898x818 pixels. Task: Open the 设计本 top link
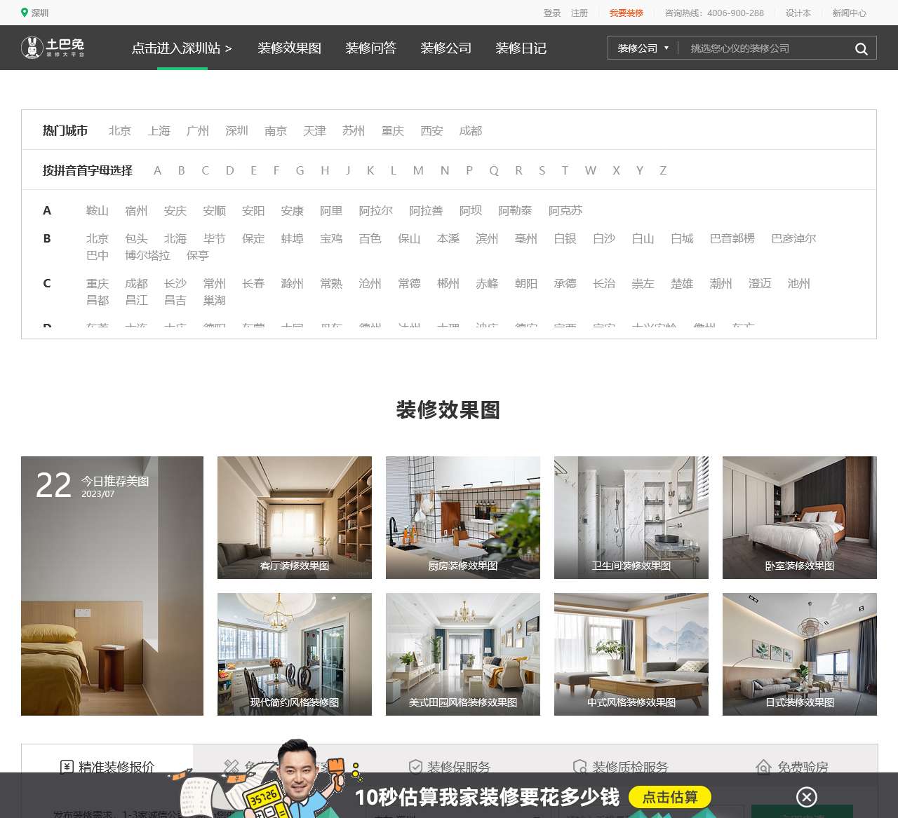pyautogui.click(x=798, y=13)
